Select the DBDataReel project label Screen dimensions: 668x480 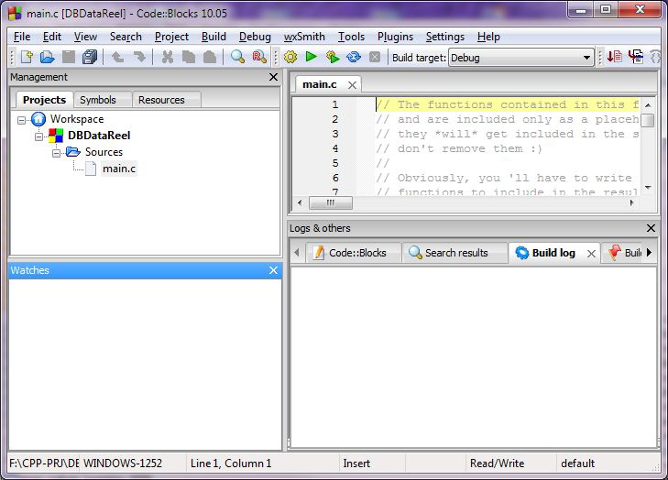coord(99,136)
